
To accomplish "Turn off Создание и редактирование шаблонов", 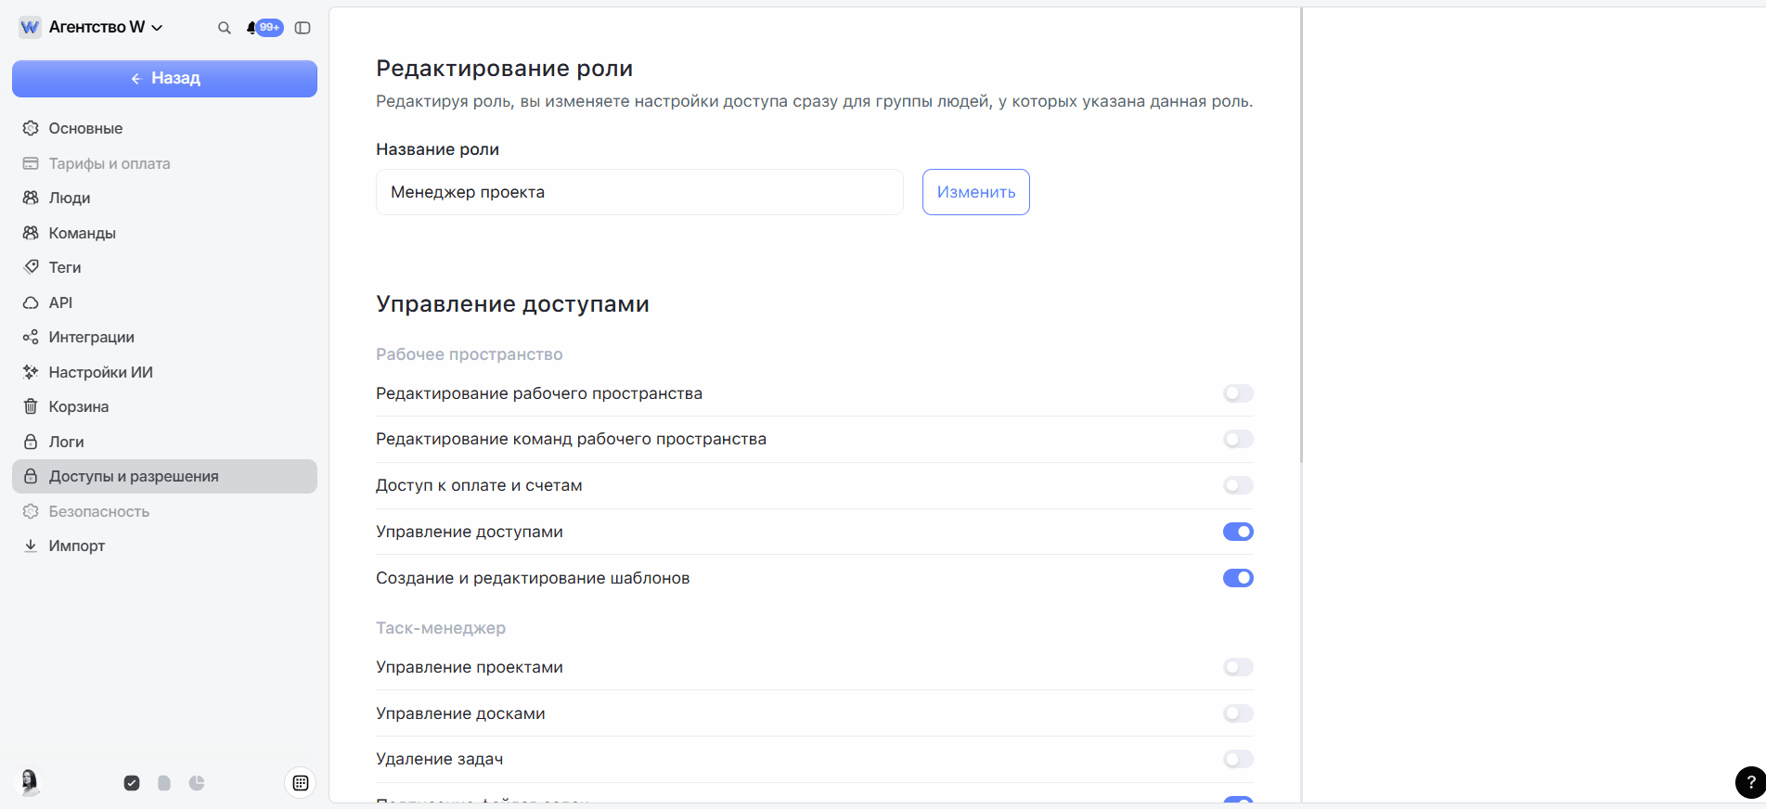I will pos(1238,578).
